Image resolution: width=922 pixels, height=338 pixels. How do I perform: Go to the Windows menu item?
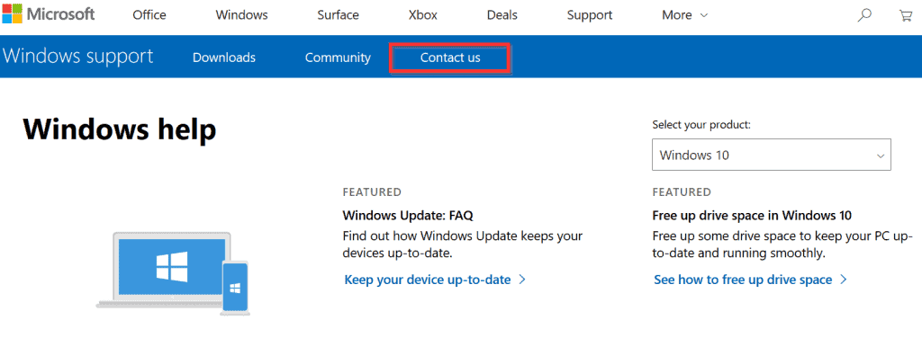(x=241, y=15)
